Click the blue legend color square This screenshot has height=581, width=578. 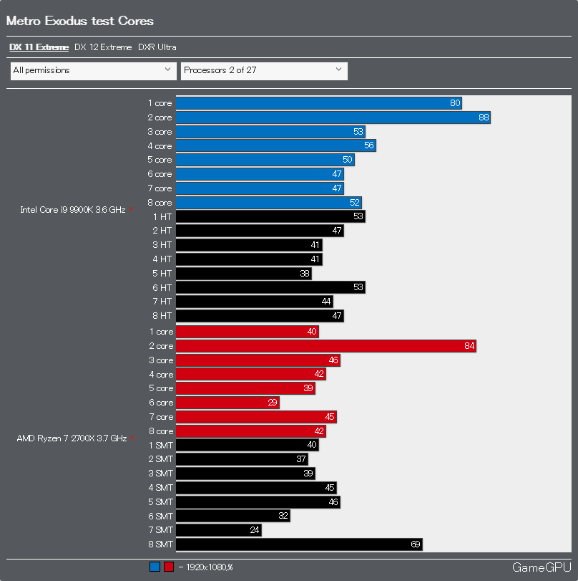point(155,567)
